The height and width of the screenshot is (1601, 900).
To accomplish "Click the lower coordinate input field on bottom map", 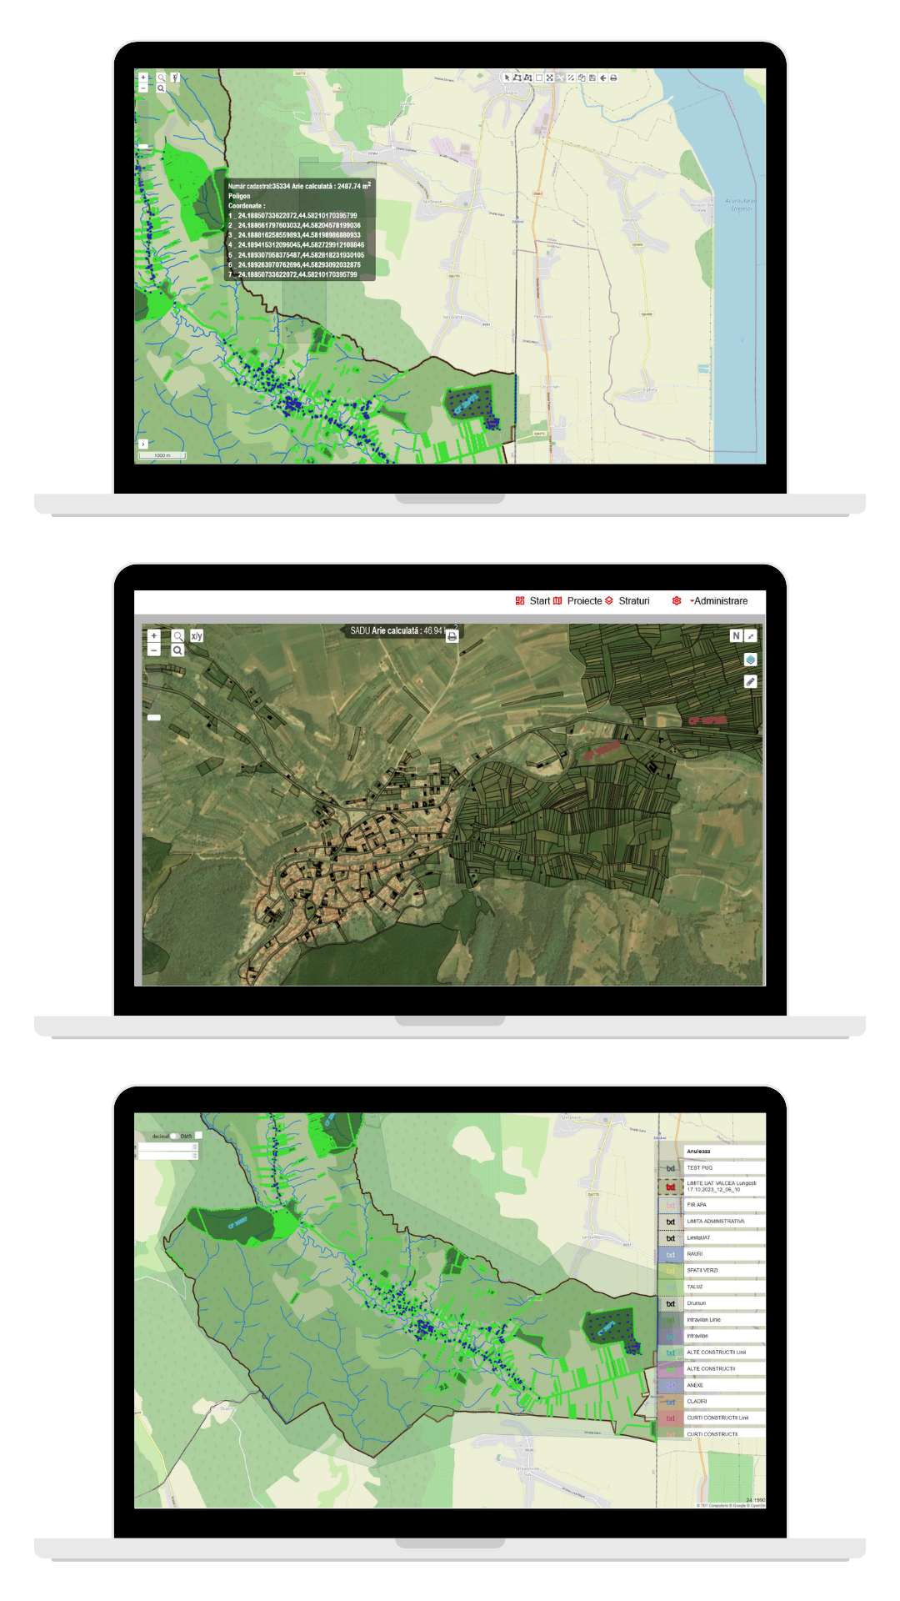I will pyautogui.click(x=168, y=1156).
